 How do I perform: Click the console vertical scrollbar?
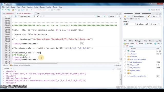pos(121,79)
